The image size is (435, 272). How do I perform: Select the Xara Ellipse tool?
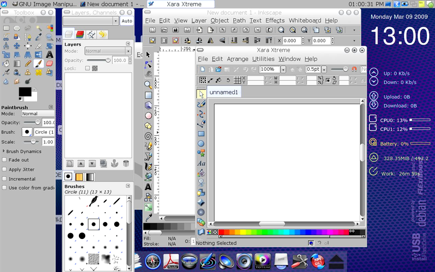point(201,143)
